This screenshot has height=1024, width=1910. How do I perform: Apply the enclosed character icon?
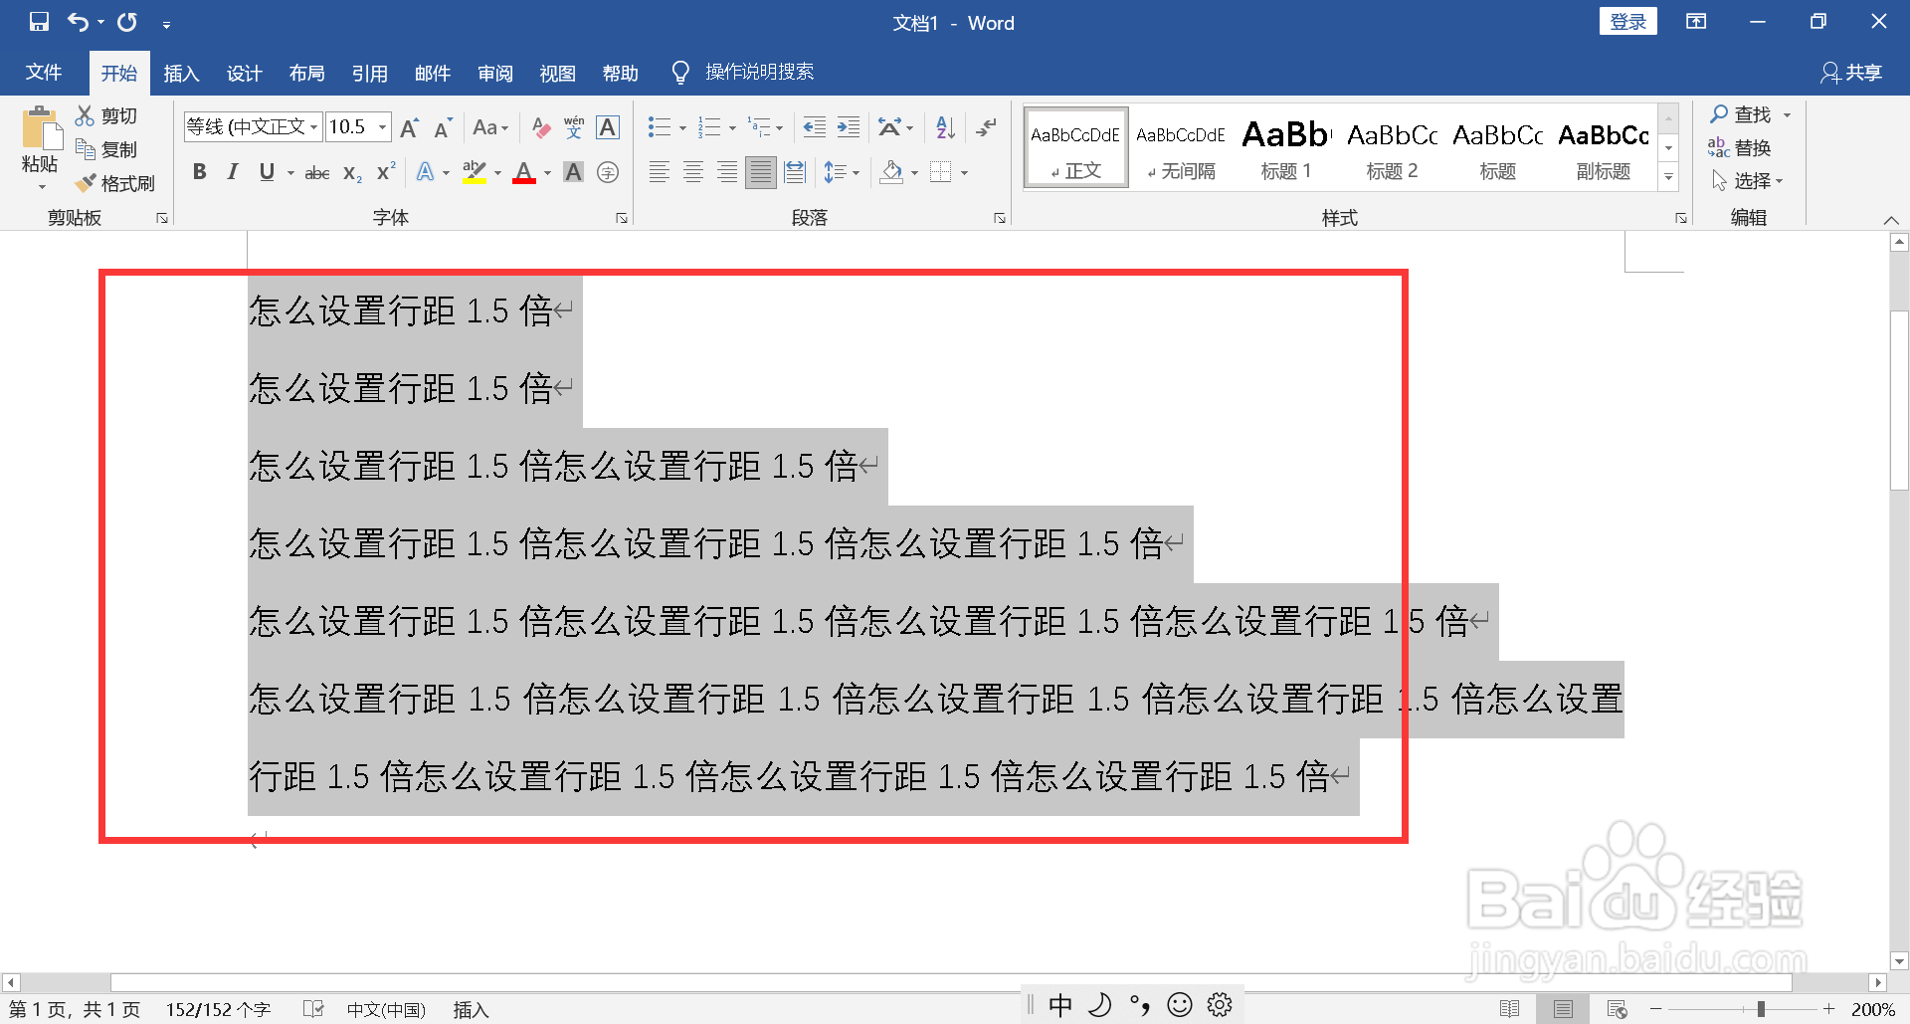coord(608,173)
